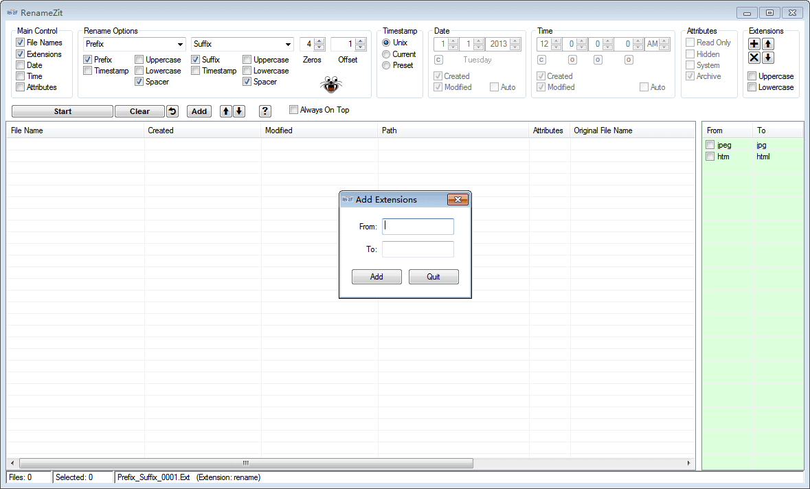The width and height of the screenshot is (810, 489).
Task: Click the small C button under Time hour
Action: 541,60
